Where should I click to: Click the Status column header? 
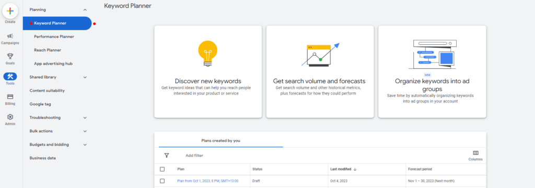[257, 169]
